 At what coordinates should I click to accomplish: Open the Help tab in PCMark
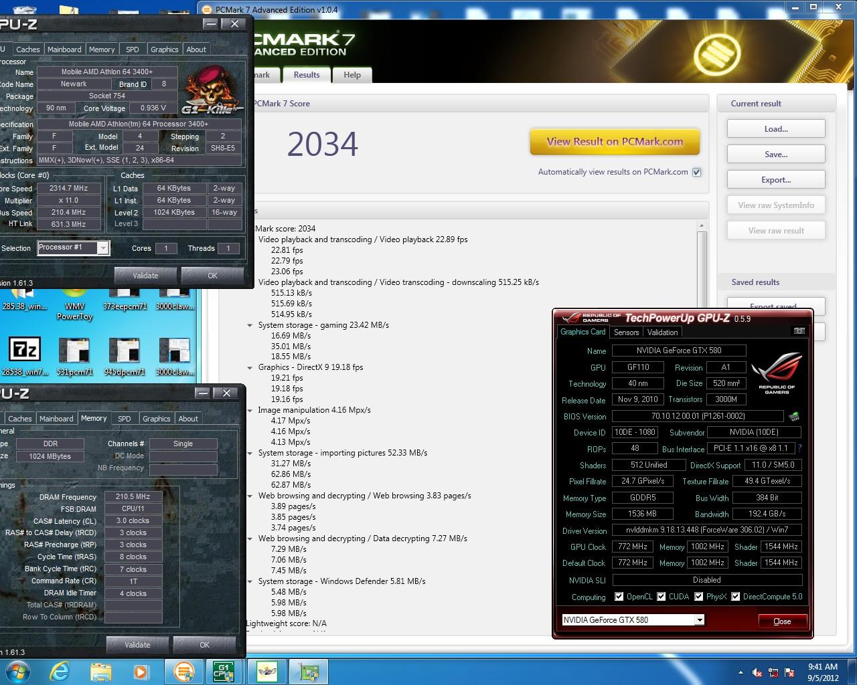click(352, 75)
